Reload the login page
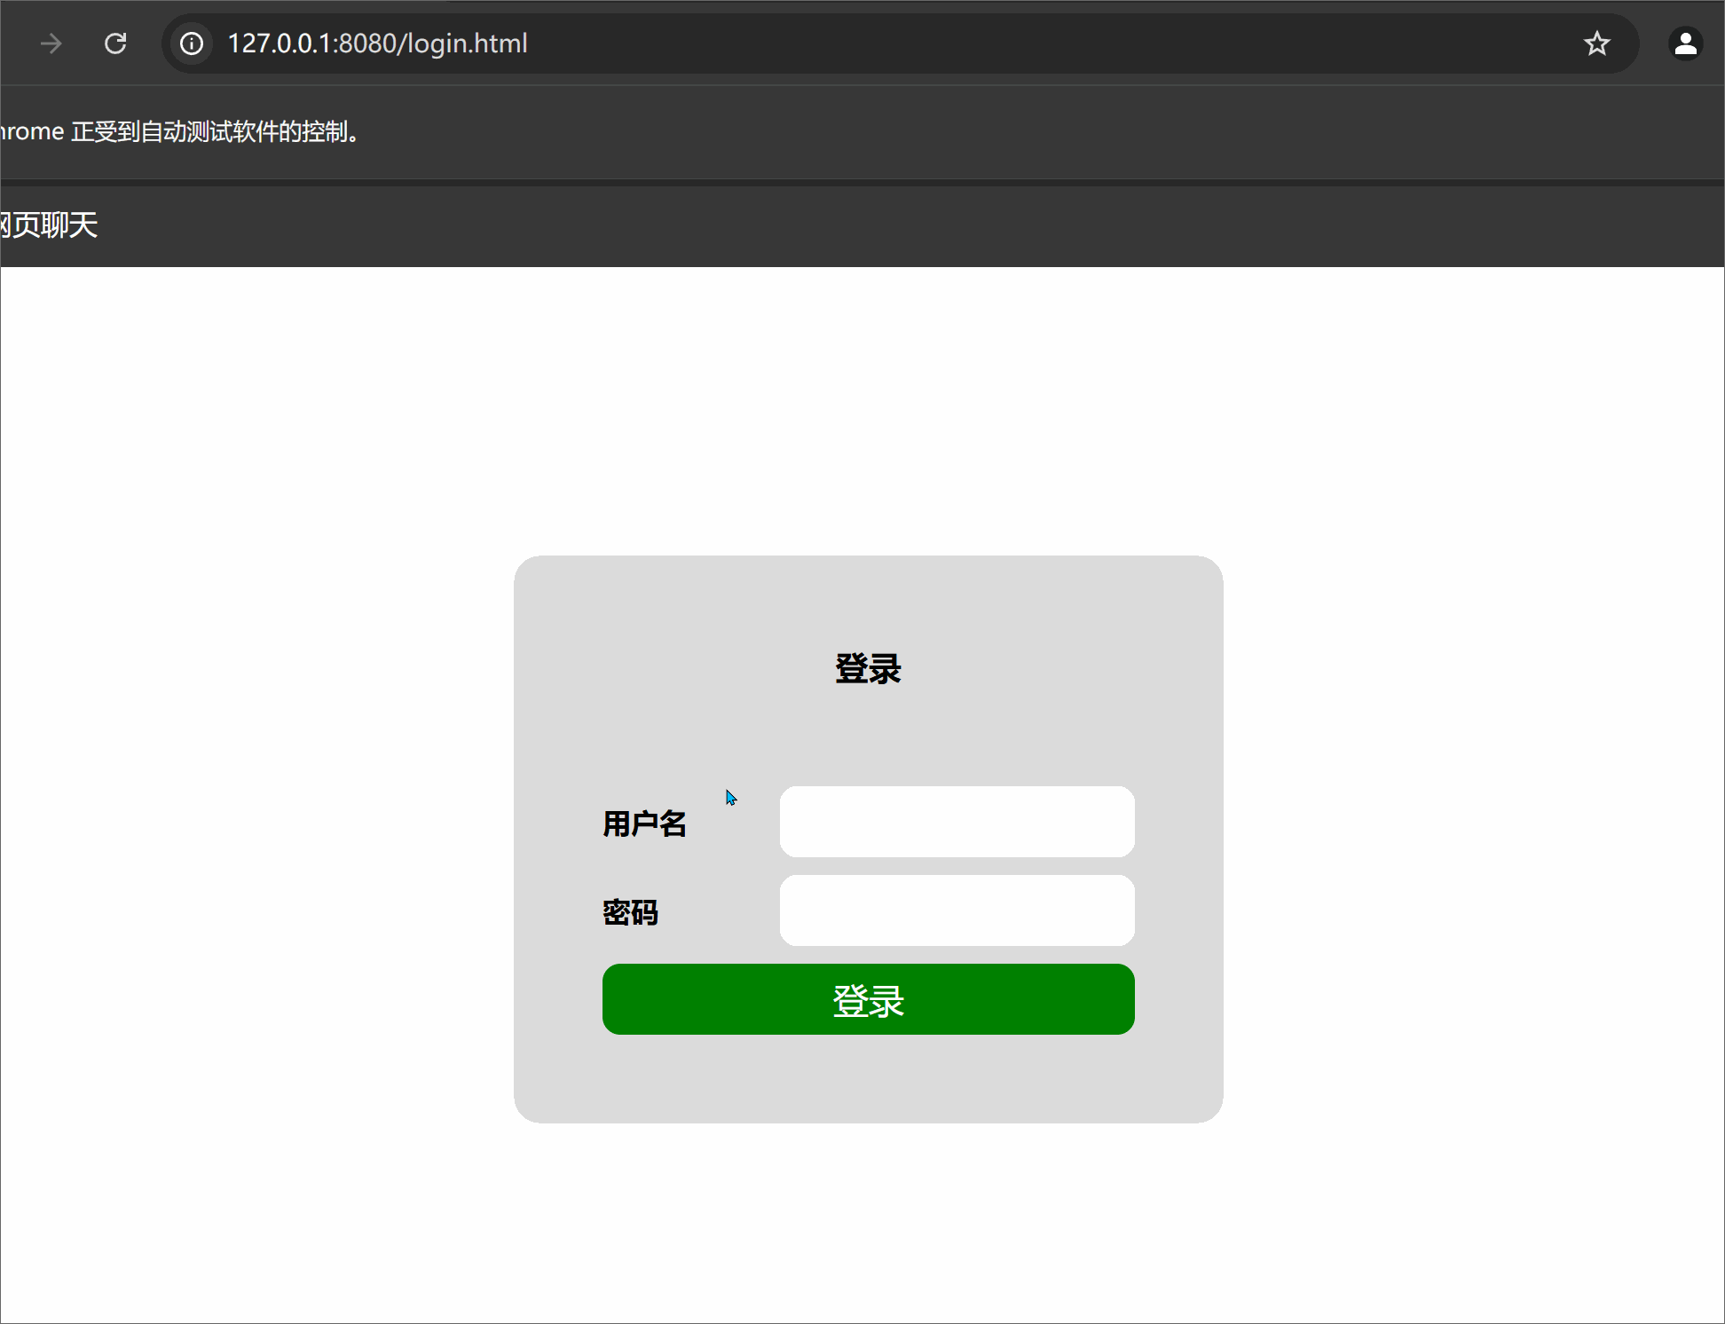Viewport: 1725px width, 1324px height. [115, 43]
